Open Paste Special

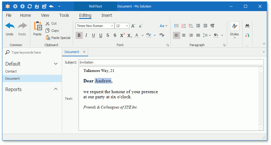[58, 38]
